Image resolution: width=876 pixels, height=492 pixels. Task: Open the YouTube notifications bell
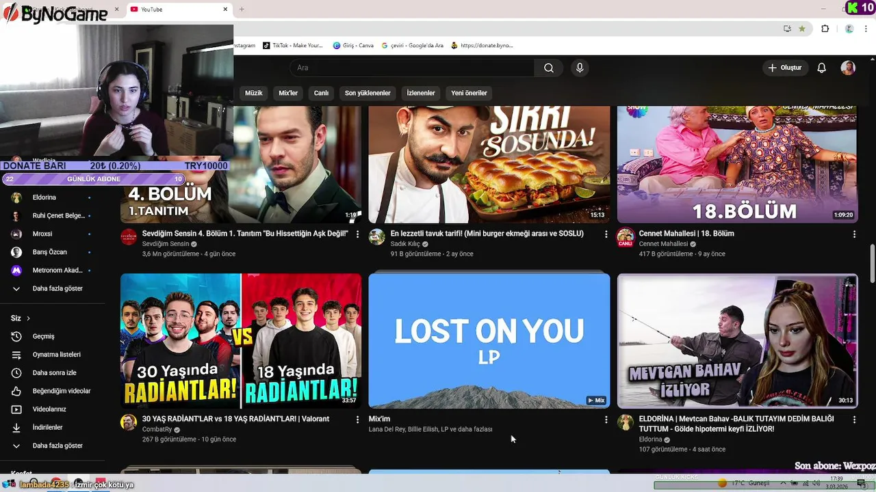pos(822,68)
